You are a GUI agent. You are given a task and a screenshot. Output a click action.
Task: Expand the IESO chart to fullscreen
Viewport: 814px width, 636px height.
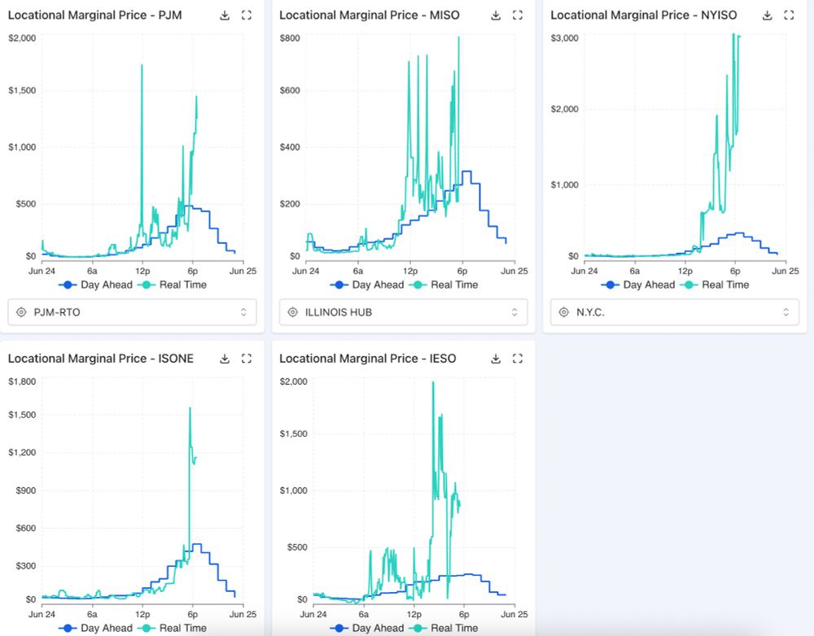[518, 358]
